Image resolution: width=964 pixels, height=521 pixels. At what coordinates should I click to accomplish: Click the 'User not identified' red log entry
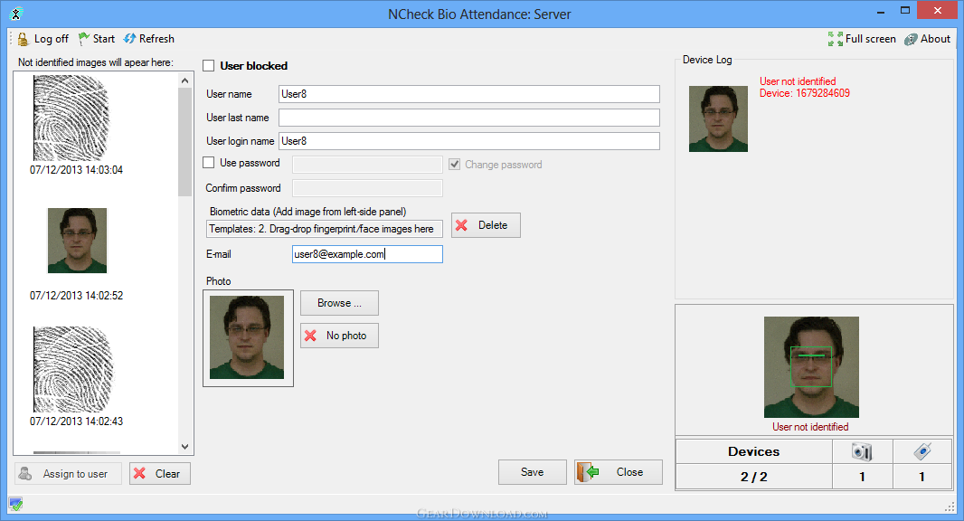pyautogui.click(x=798, y=81)
